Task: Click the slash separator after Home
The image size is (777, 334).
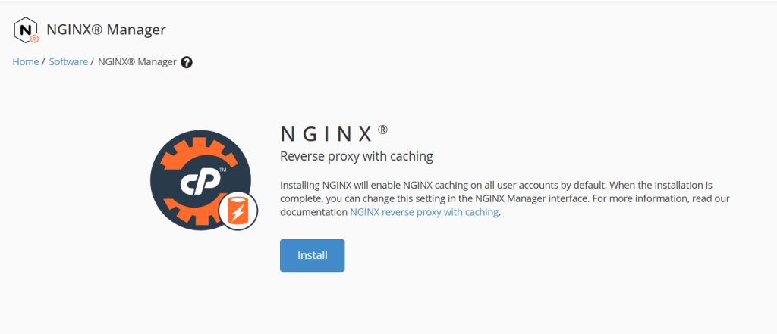Action: (x=43, y=62)
